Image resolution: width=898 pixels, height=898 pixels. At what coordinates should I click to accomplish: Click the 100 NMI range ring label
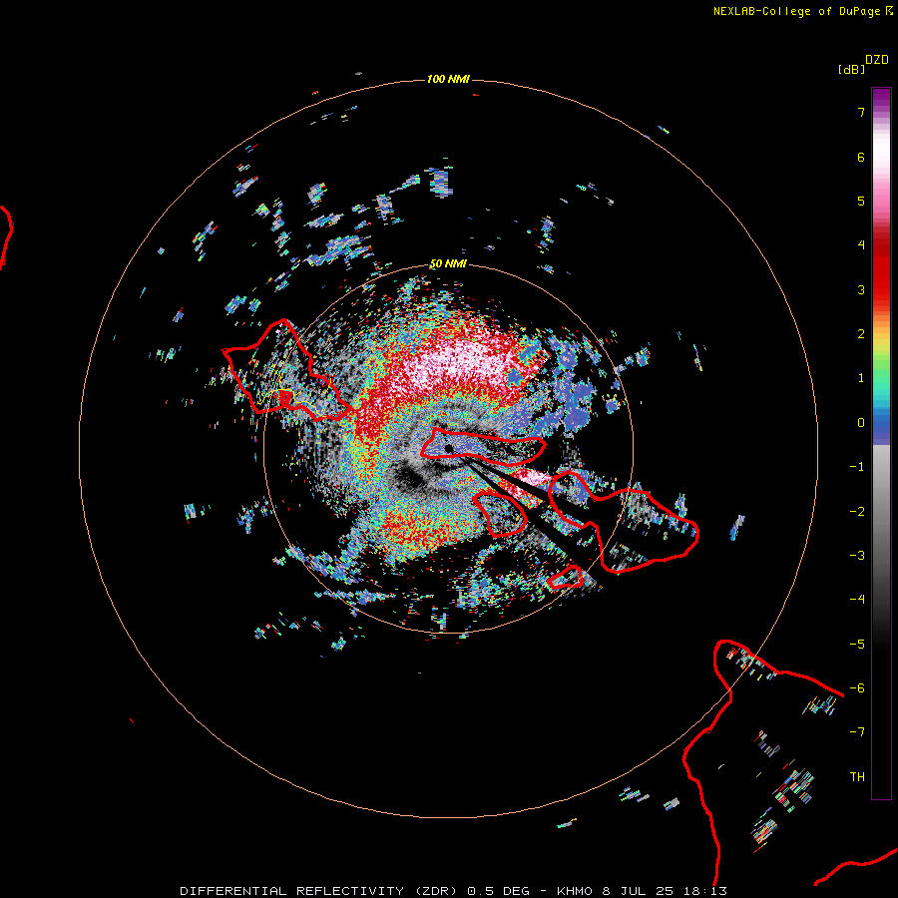click(x=448, y=79)
